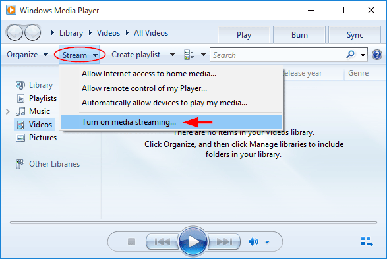Click the Windows Media Player title icon
Viewport: 387px width, 259px height.
click(11, 10)
